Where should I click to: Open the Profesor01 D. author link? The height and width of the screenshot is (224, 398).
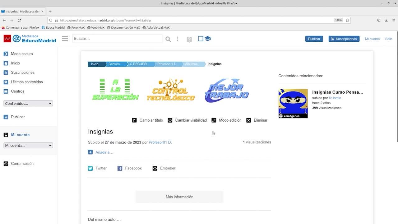160,142
